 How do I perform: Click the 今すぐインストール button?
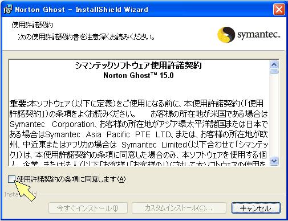[x=88, y=208]
